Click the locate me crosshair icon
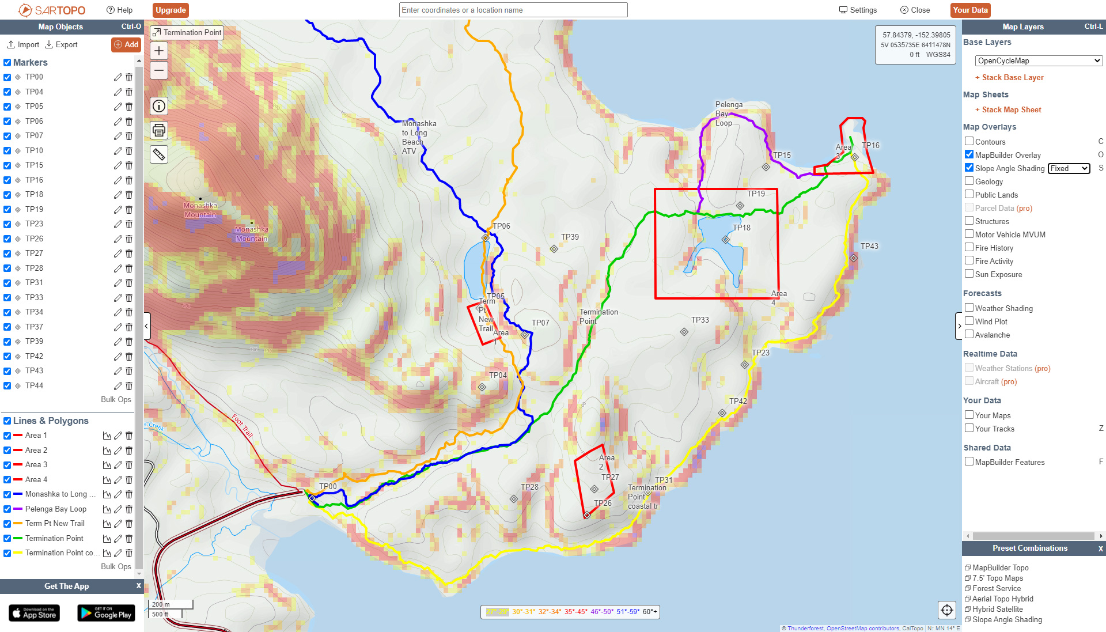1106x632 pixels. point(947,610)
